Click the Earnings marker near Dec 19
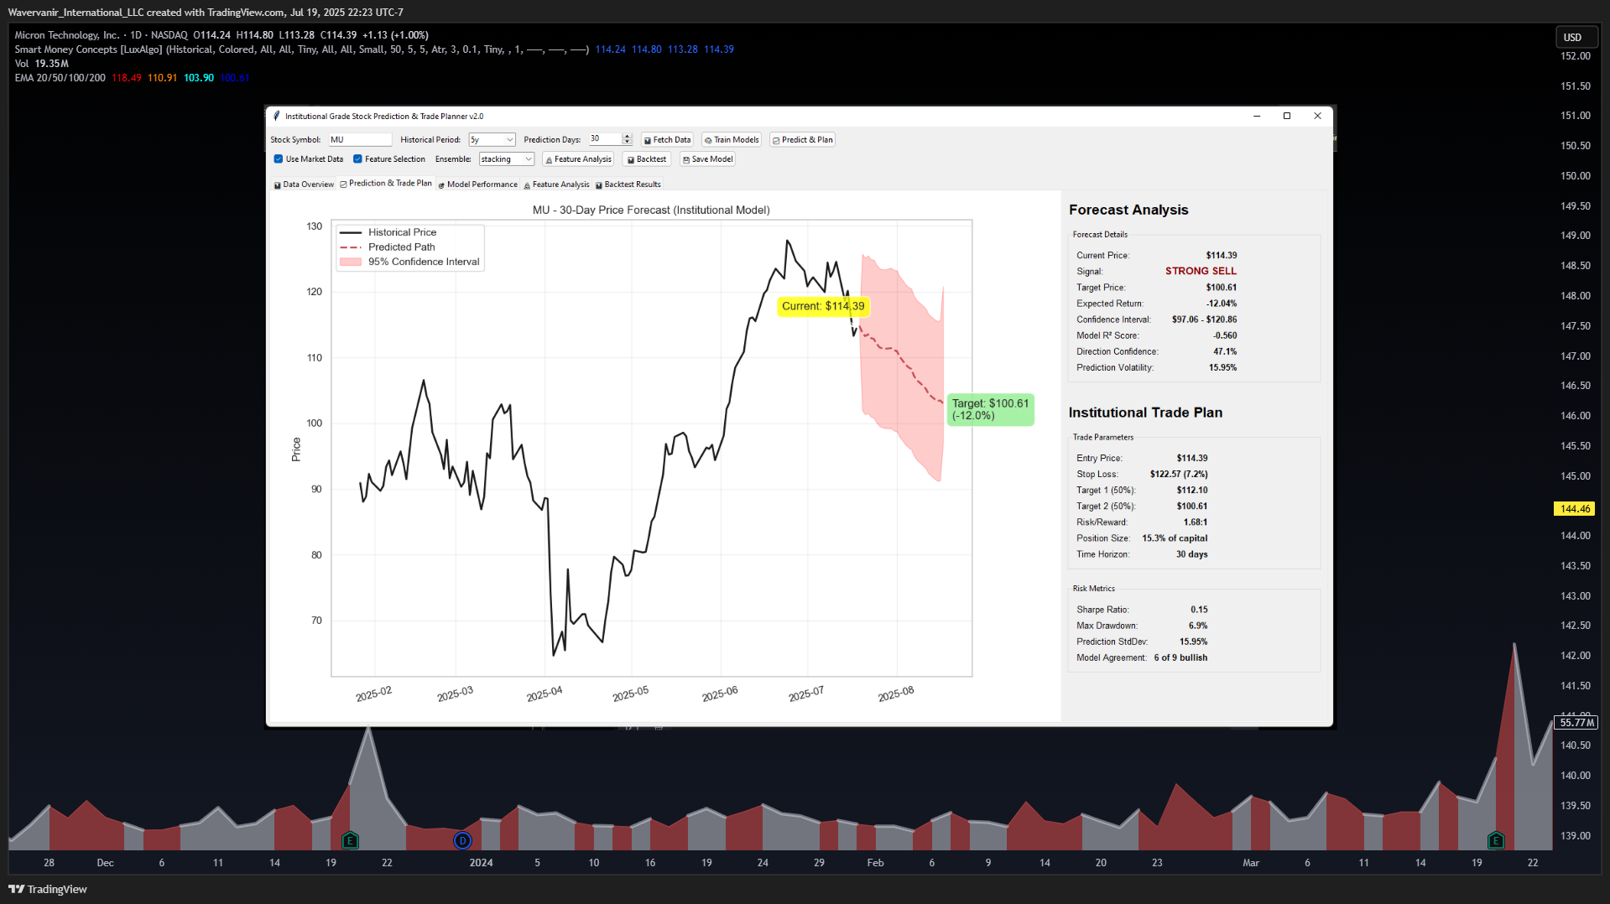 coord(351,840)
